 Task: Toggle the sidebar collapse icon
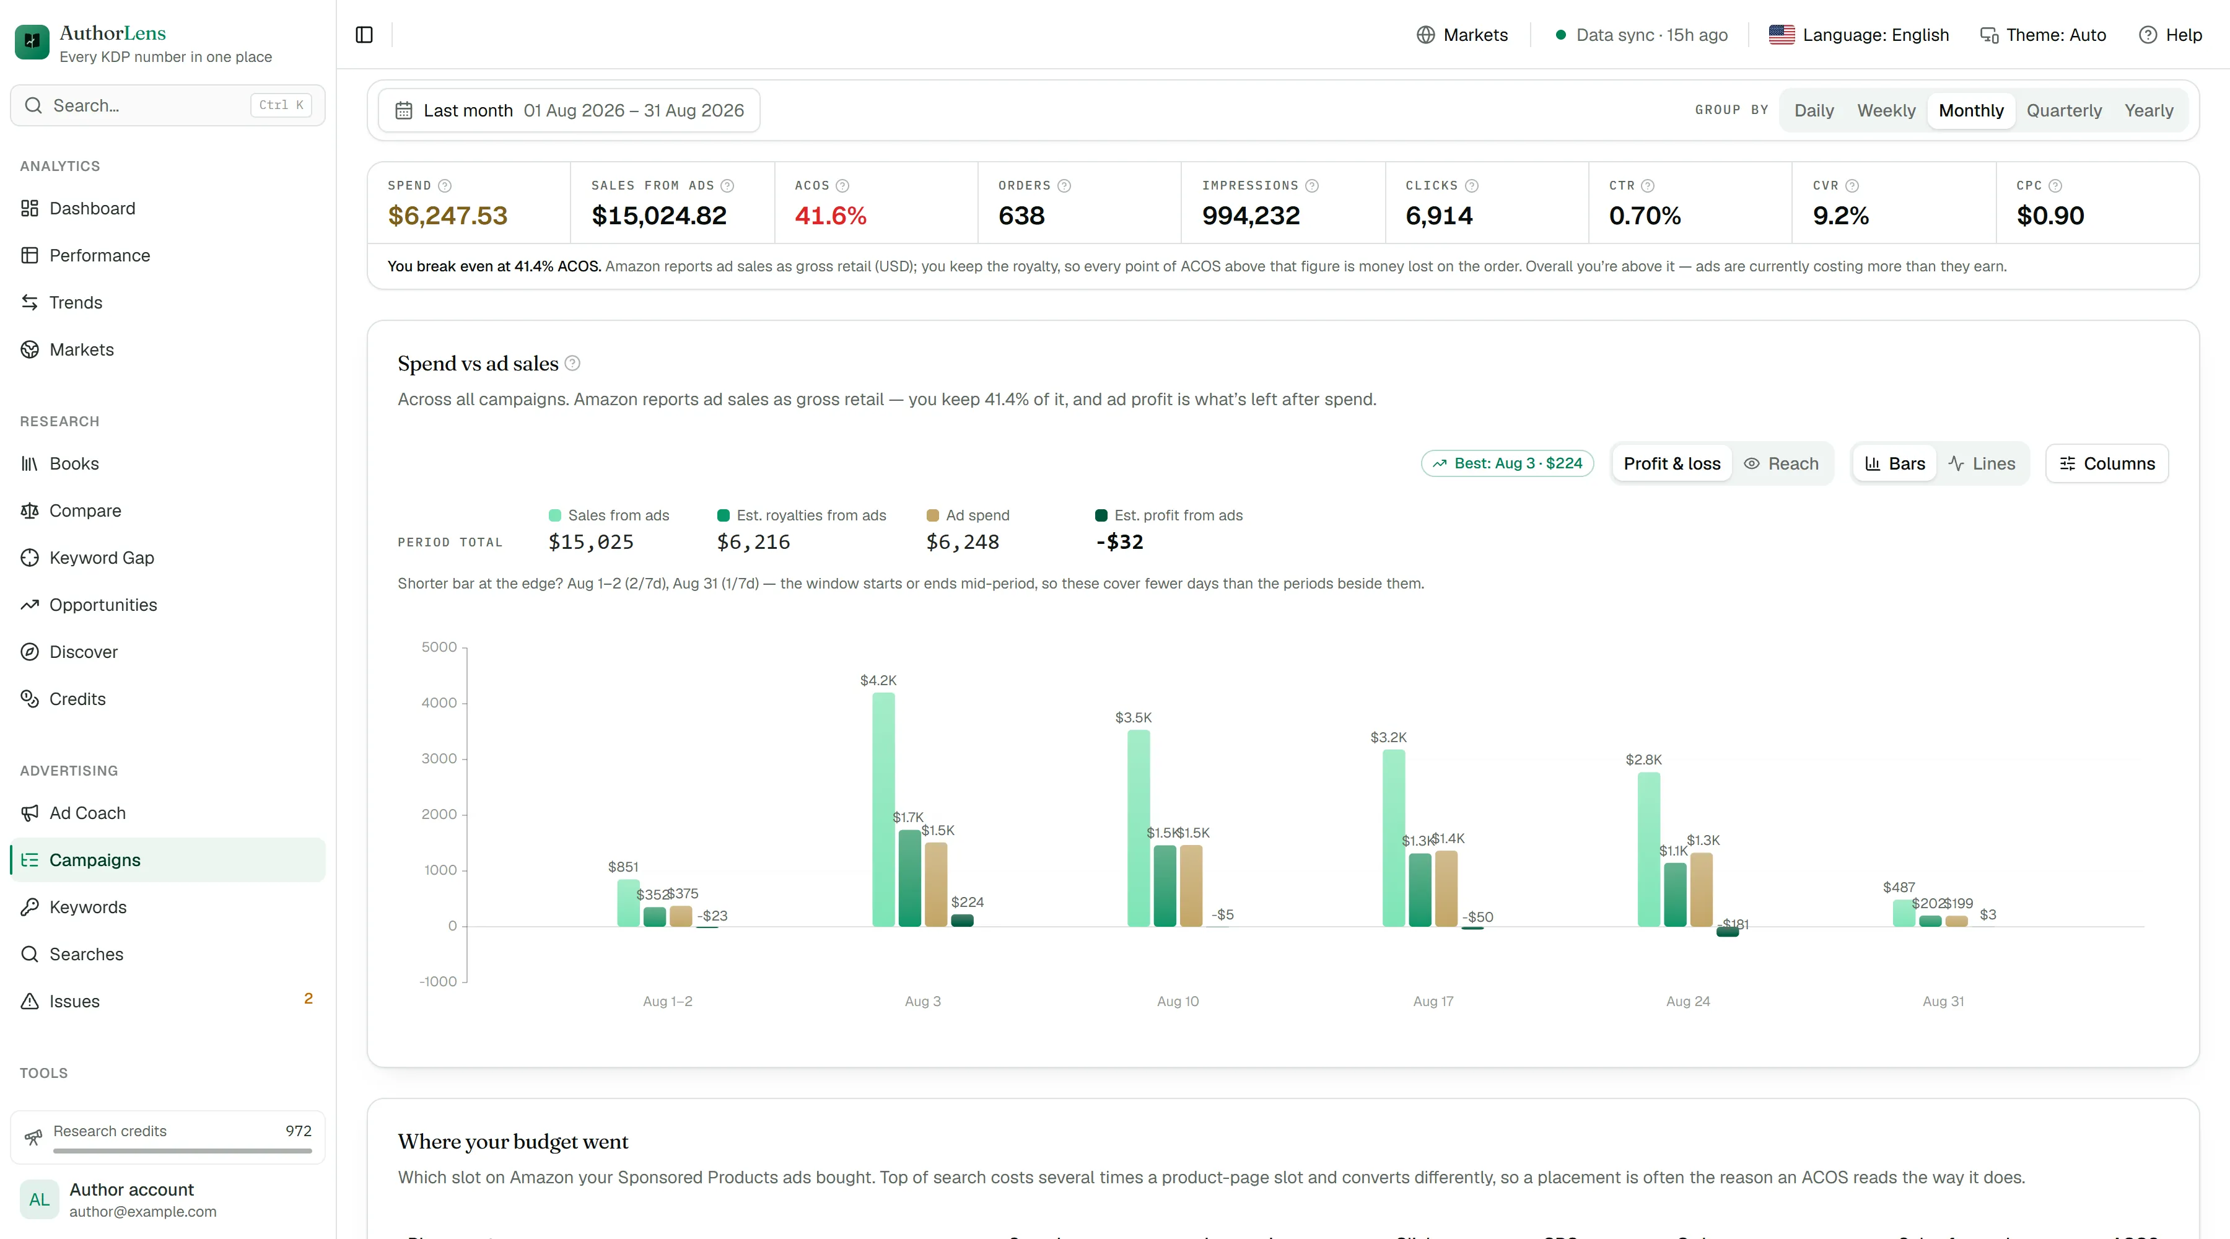coord(364,35)
